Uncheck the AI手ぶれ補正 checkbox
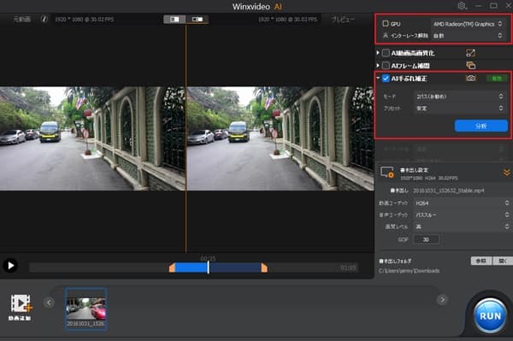 (x=386, y=79)
